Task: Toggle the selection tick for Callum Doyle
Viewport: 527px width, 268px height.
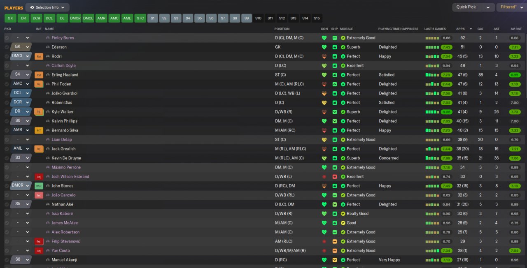Action: click(7, 66)
